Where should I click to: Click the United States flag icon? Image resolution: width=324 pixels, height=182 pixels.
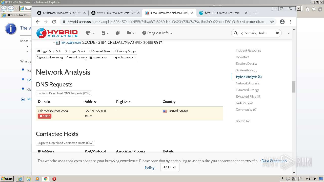click(165, 111)
